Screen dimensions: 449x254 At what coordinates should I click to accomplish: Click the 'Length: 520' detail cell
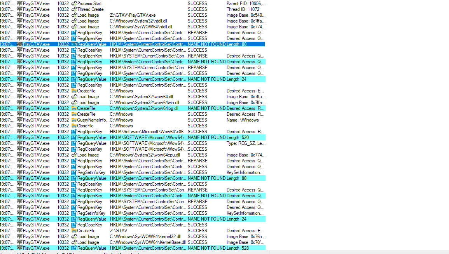click(x=238, y=137)
